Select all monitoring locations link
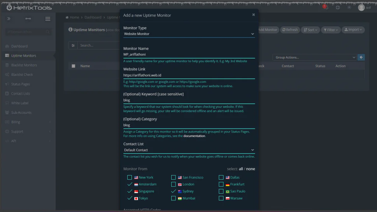Image resolution: width=377 pixels, height=212 pixels. coord(241,169)
